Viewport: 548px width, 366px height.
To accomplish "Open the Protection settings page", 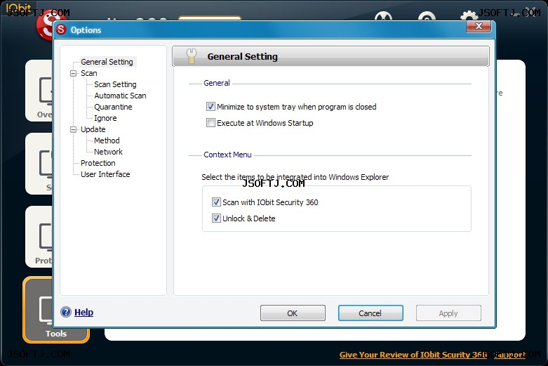I will point(98,163).
